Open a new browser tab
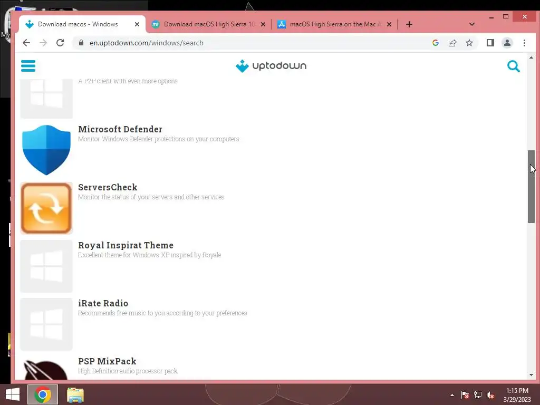This screenshot has width=540, height=405. click(x=409, y=24)
